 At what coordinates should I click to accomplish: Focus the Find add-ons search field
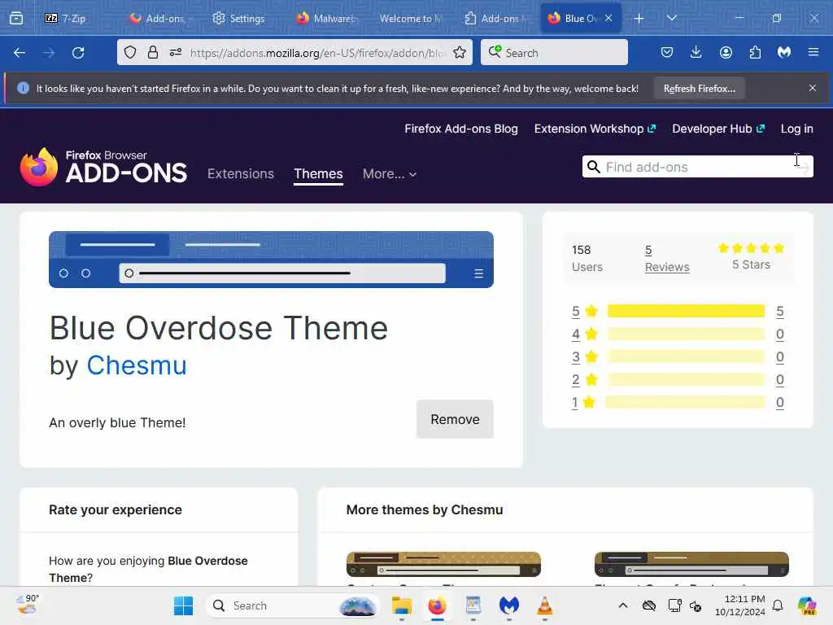click(x=697, y=167)
